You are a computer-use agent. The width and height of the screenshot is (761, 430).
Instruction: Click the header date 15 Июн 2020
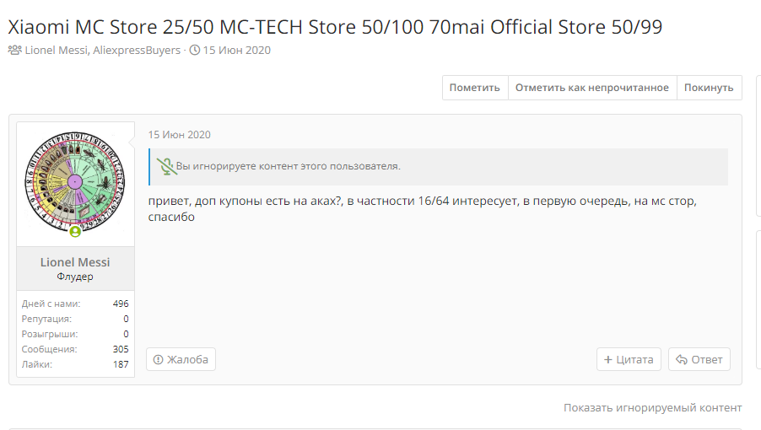(x=237, y=50)
